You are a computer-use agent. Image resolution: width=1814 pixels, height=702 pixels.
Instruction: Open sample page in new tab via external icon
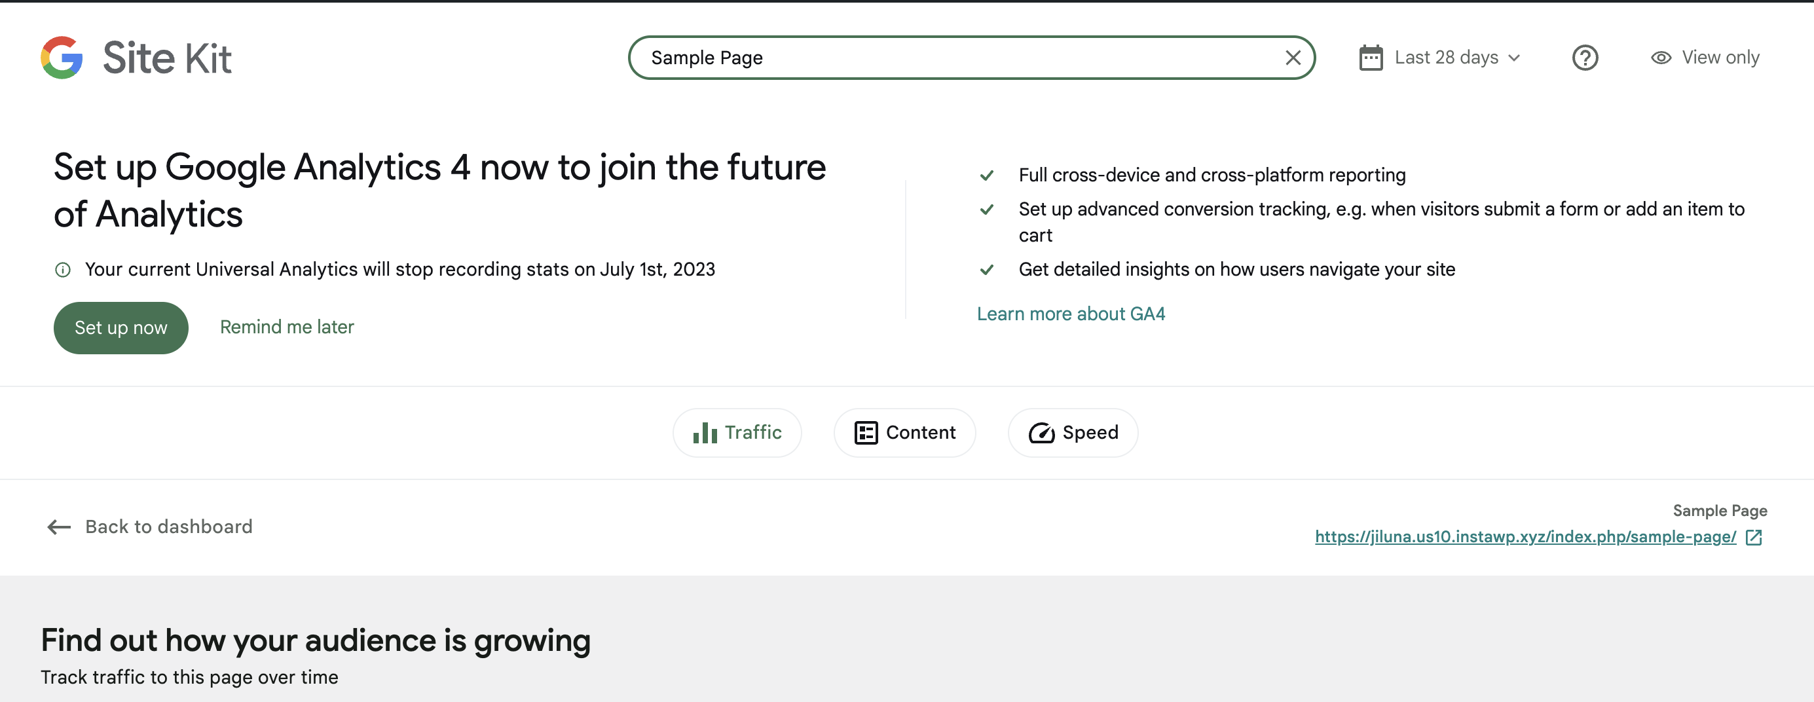click(x=1754, y=537)
